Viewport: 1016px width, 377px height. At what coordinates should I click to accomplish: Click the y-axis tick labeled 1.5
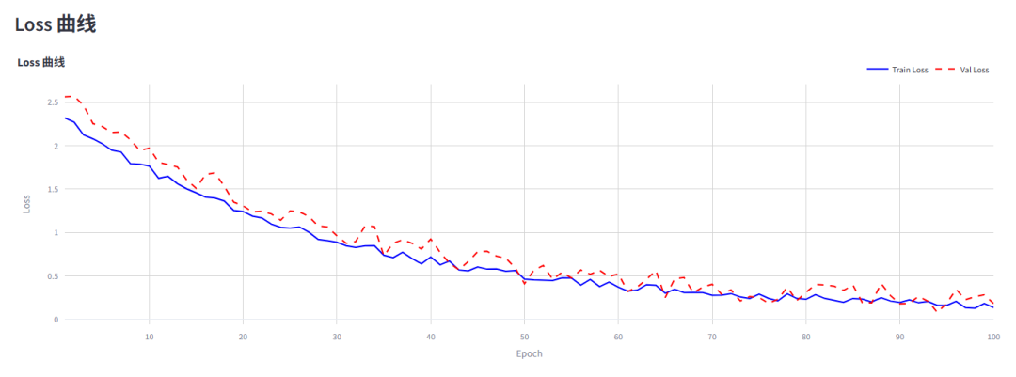pyautogui.click(x=52, y=189)
